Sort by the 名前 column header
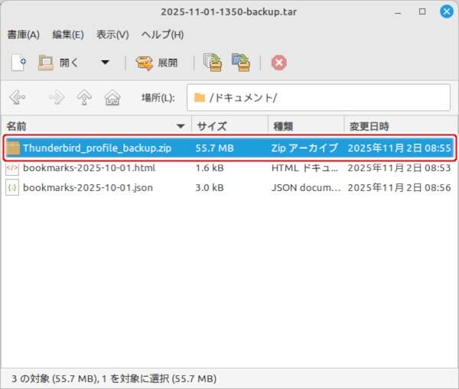Image resolution: width=459 pixels, height=389 pixels. tap(92, 125)
